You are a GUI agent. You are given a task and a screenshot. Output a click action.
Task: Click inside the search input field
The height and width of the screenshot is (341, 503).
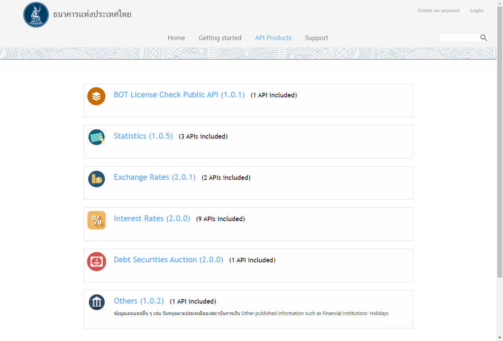pyautogui.click(x=459, y=37)
